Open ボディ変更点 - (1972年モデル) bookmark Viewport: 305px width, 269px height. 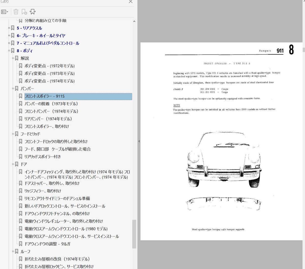point(50,66)
